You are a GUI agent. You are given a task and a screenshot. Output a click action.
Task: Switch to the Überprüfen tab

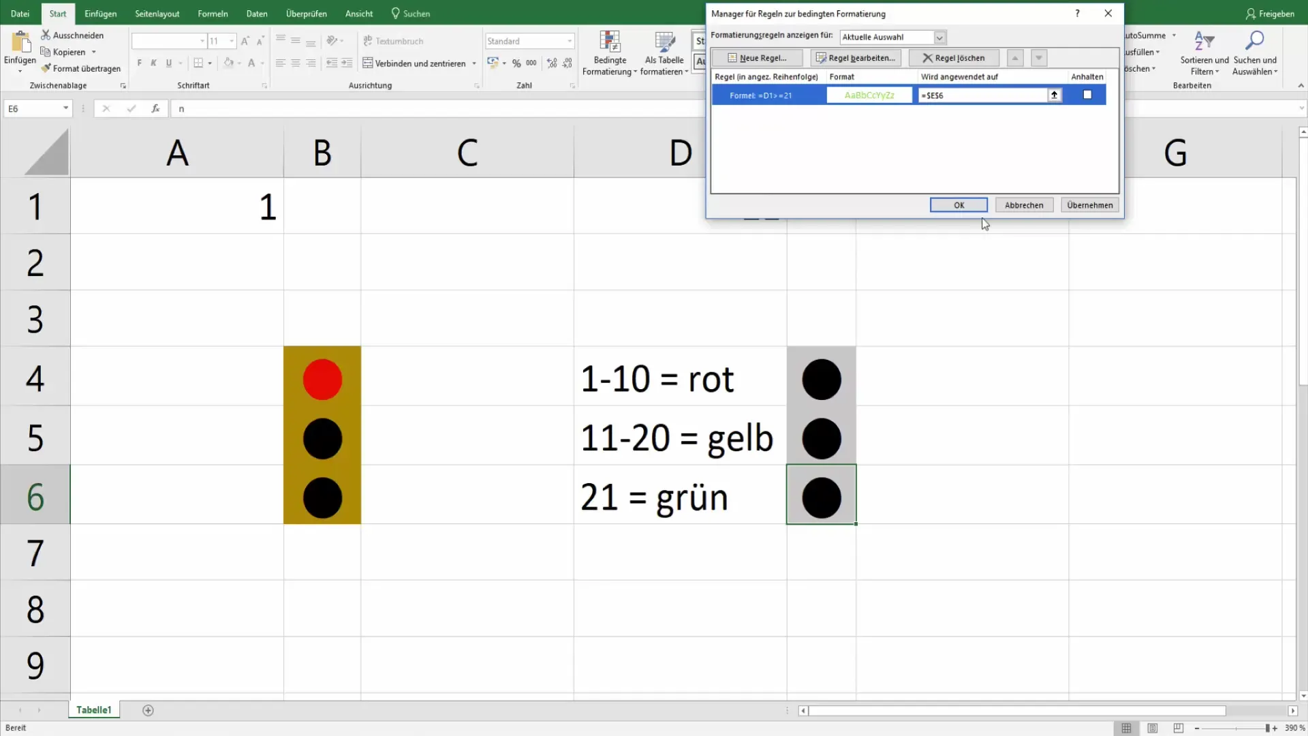tap(307, 14)
